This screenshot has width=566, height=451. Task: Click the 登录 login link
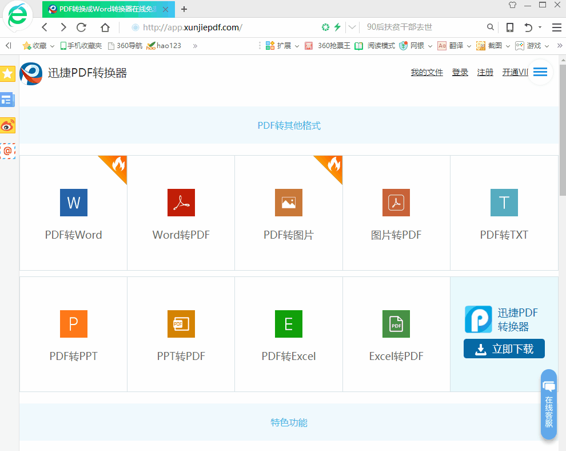pyautogui.click(x=460, y=72)
